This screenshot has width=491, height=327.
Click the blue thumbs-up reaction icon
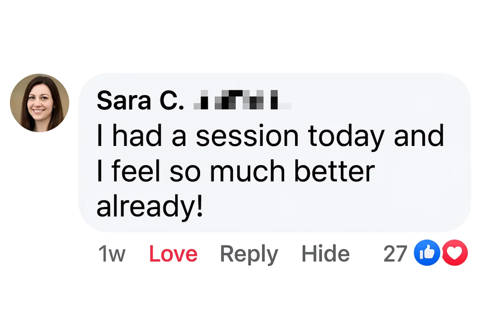pos(427,253)
